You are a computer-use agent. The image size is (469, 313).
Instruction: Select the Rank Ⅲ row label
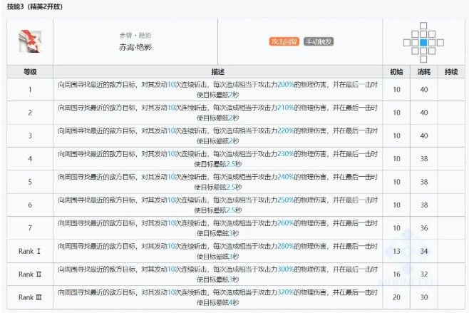point(30,297)
